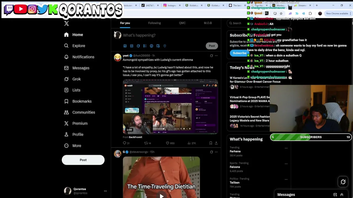
Task: Schedule post with the calendar icon
Action: (x=158, y=46)
